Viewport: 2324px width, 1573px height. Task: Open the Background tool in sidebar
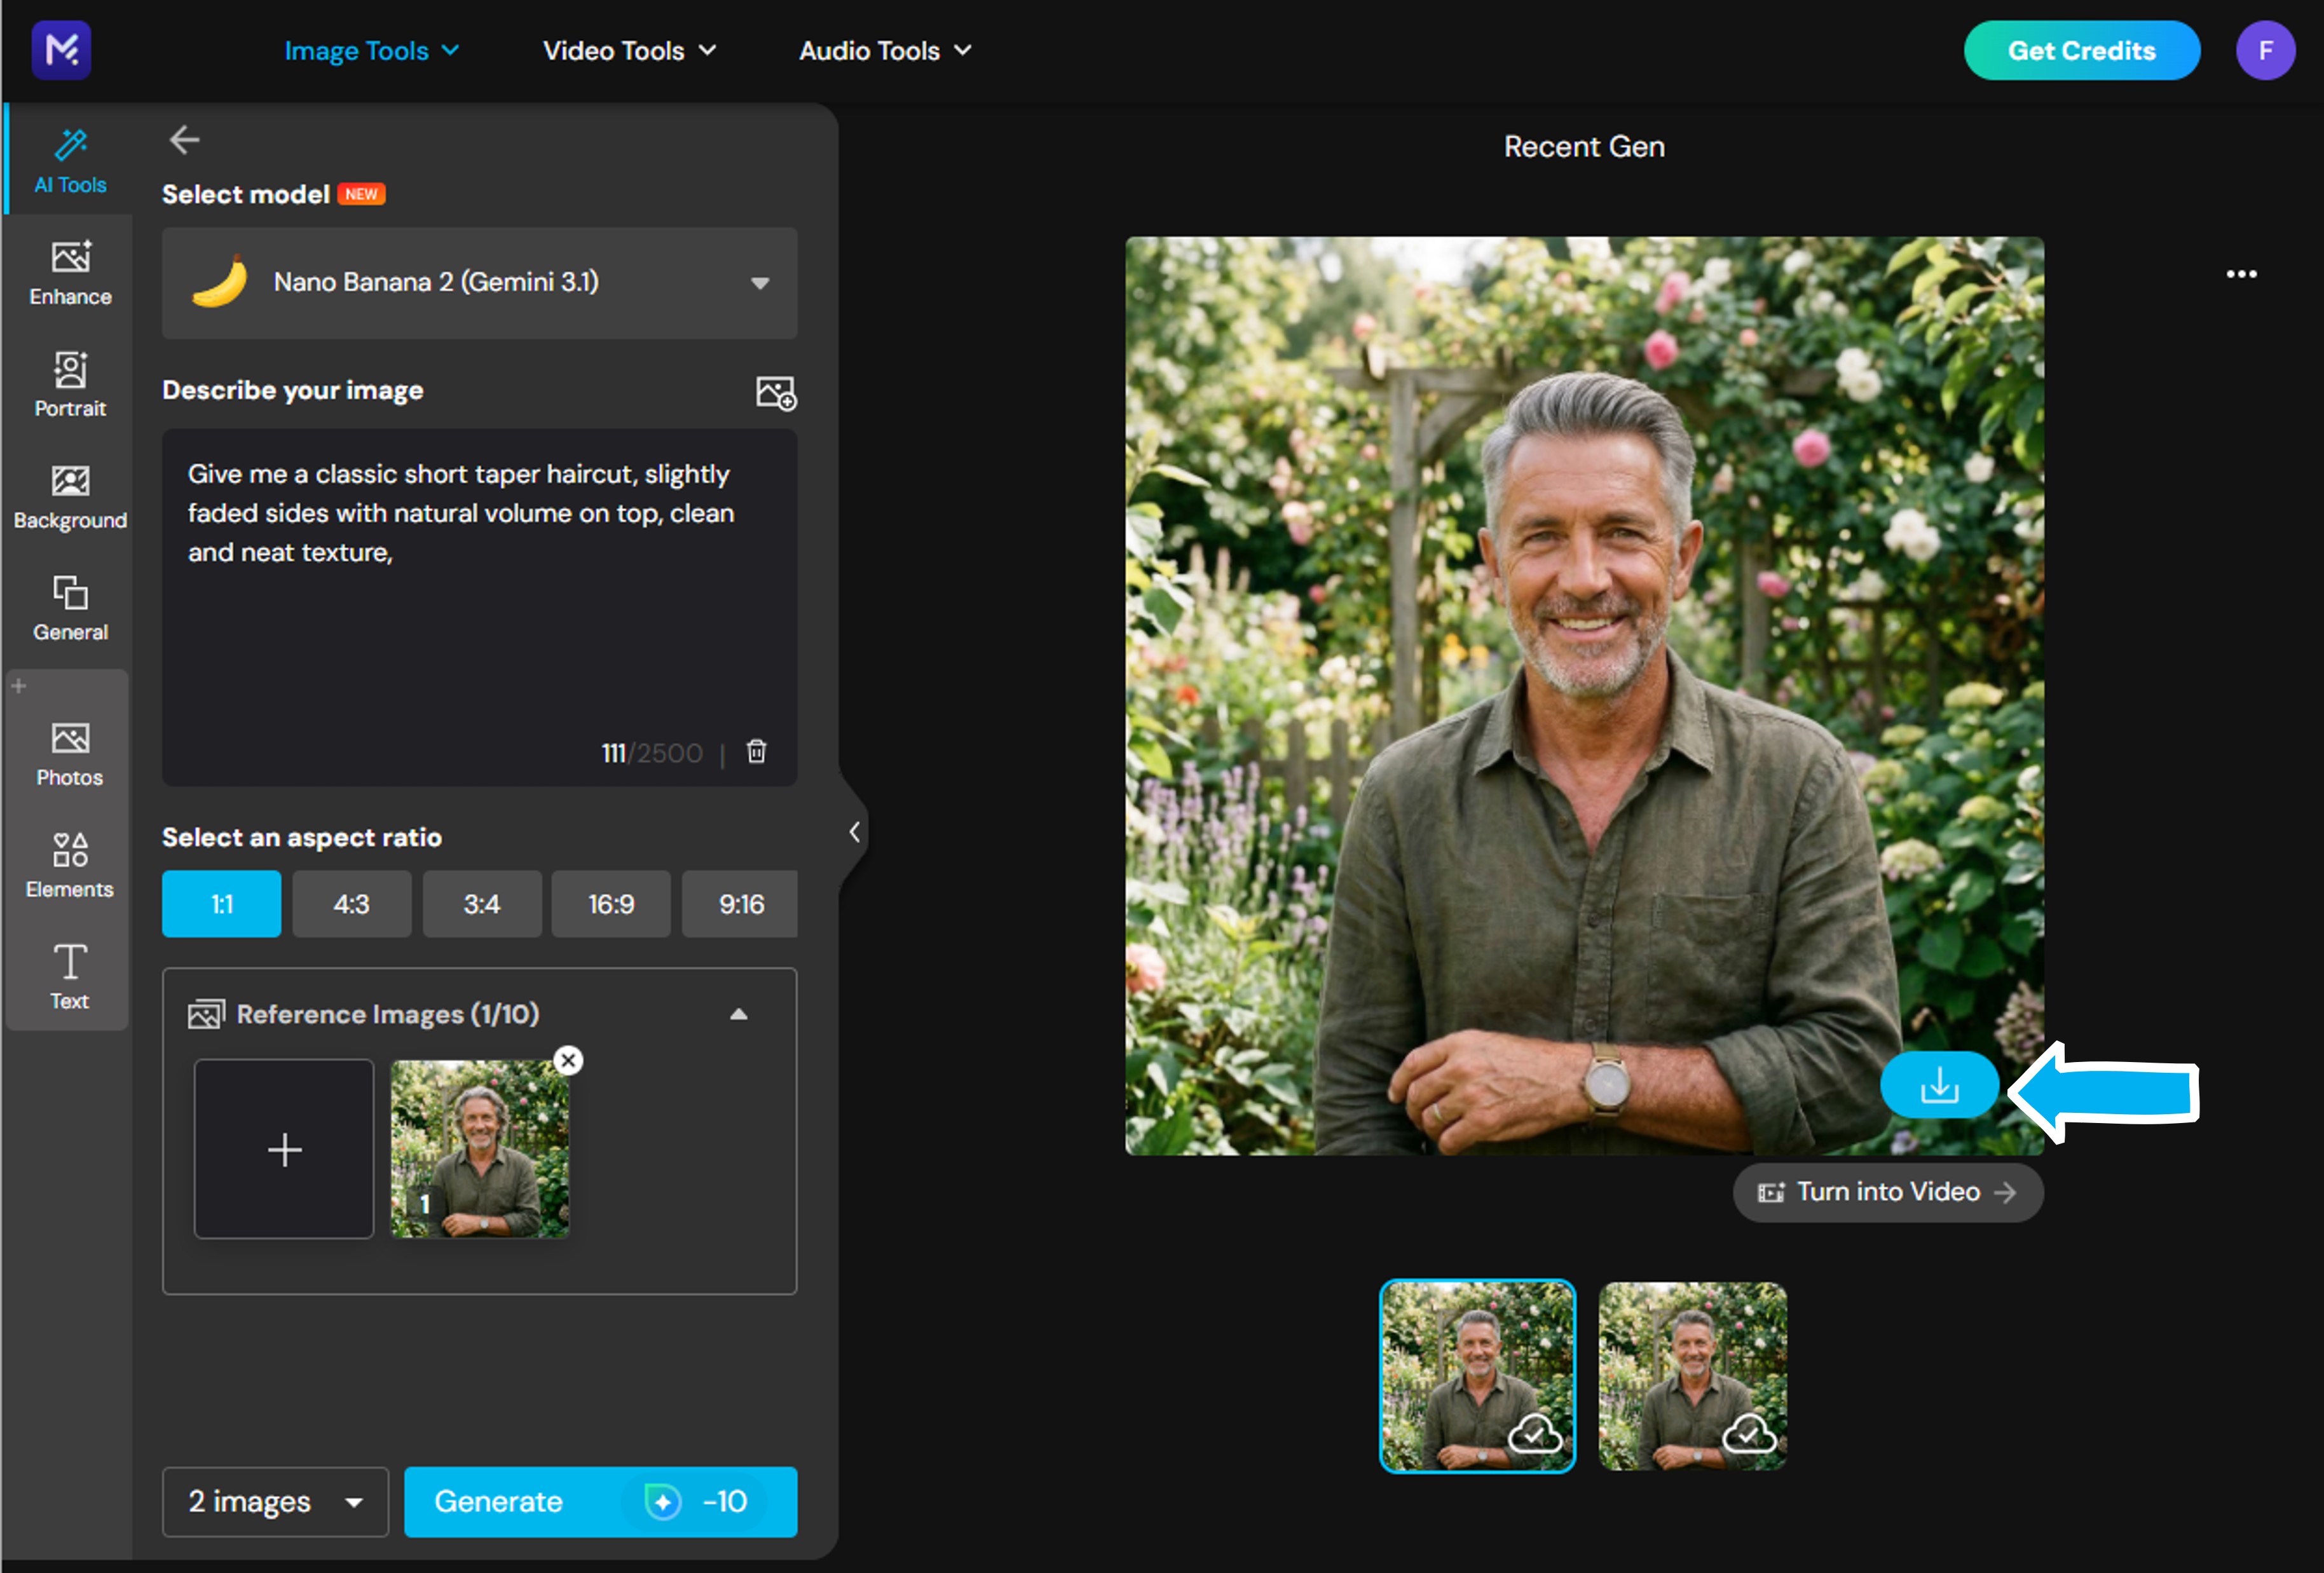tap(70, 496)
